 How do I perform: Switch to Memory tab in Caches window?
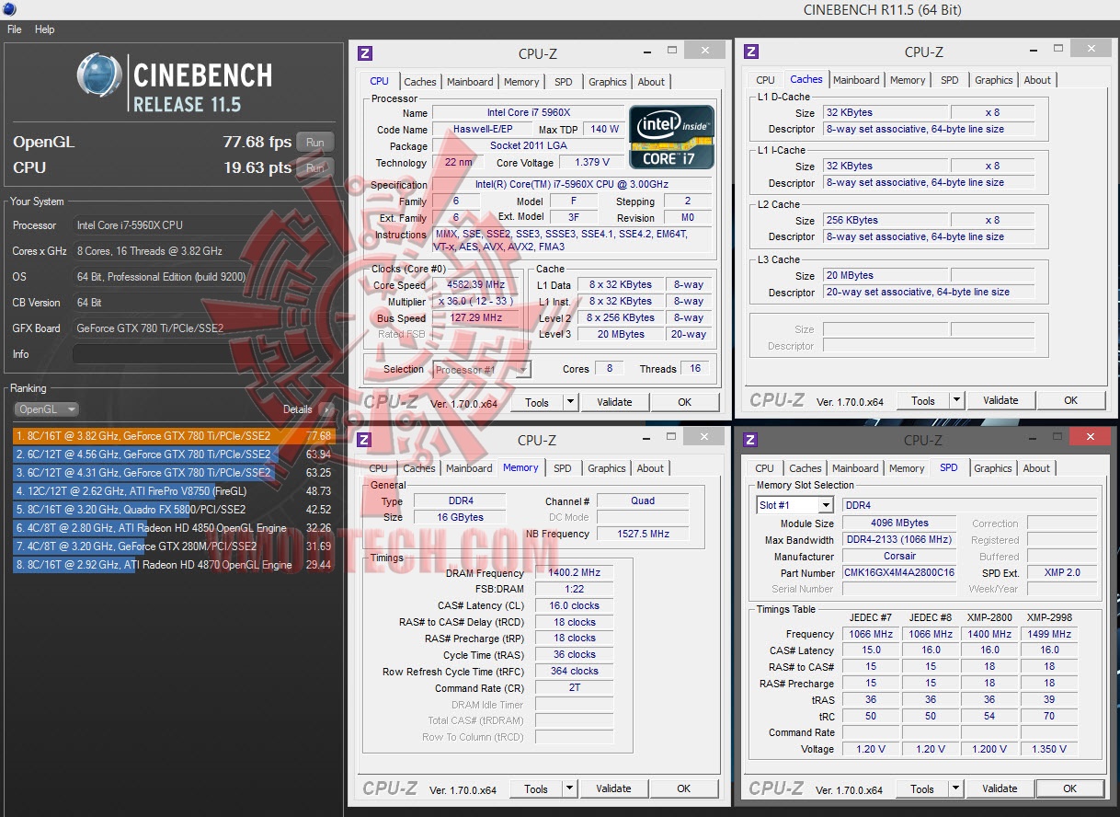[x=908, y=80]
